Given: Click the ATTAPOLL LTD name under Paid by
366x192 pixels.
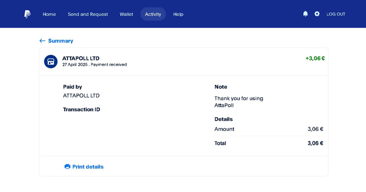Looking at the screenshot, I should [81, 95].
